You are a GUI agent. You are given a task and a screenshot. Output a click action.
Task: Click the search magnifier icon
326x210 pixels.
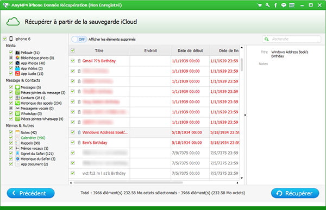(266, 39)
